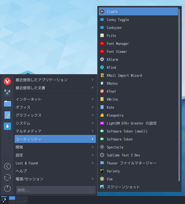This screenshot has height=204, width=185.
Task: Click the panel application launcher button
Action: pyautogui.click(x=4, y=200)
